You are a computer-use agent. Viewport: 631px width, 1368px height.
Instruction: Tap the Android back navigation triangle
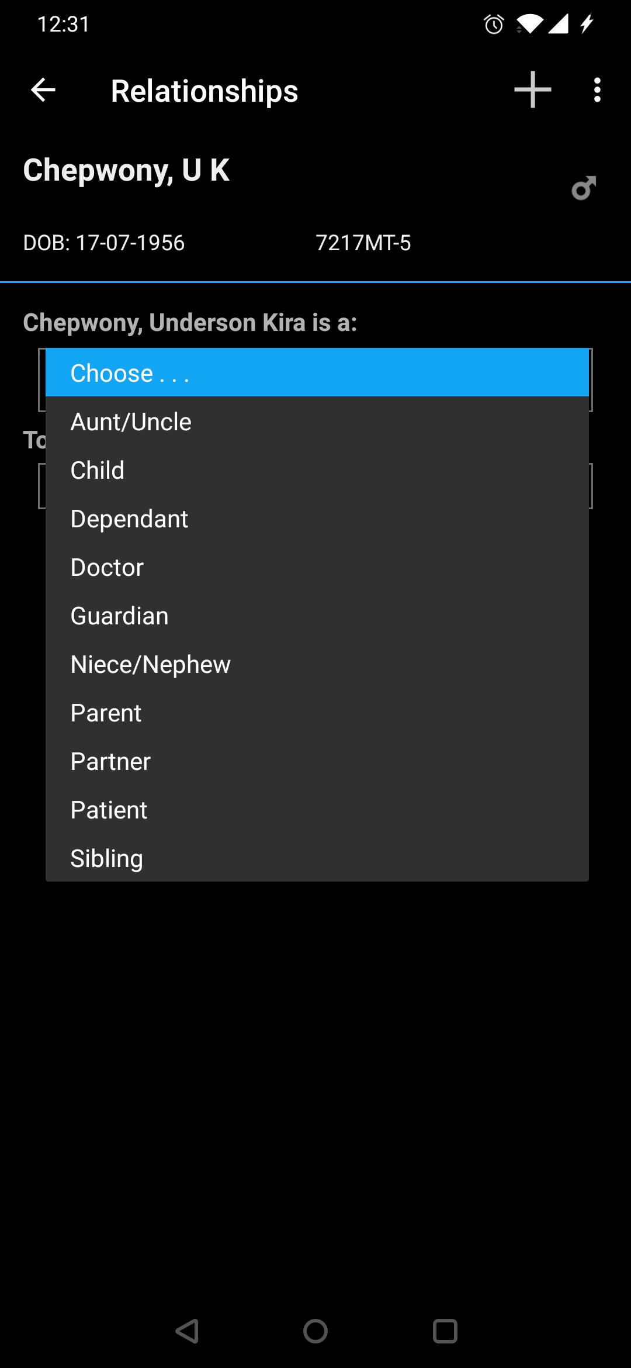(x=187, y=1331)
